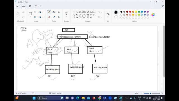Show hidden system tray icons
This screenshot has width=179, height=101.
pyautogui.click(x=127, y=98)
